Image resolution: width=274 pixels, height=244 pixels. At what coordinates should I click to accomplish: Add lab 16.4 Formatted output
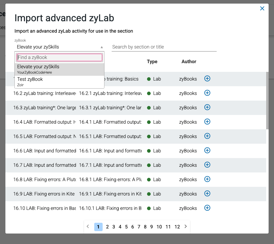207,122
